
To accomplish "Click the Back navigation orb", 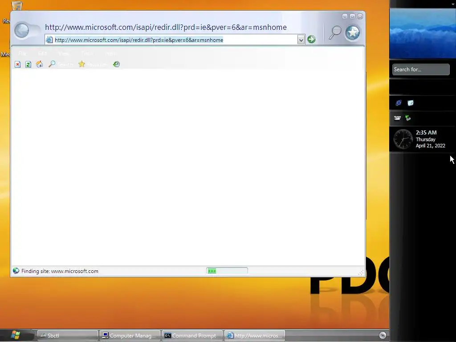I will [x=22, y=31].
